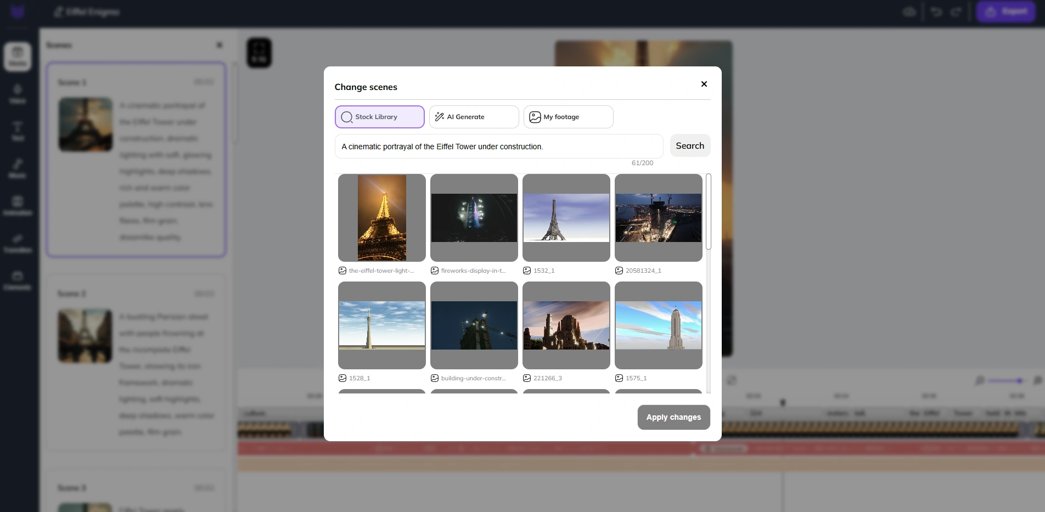Select the fireworks-display video thumbnail

(x=474, y=218)
